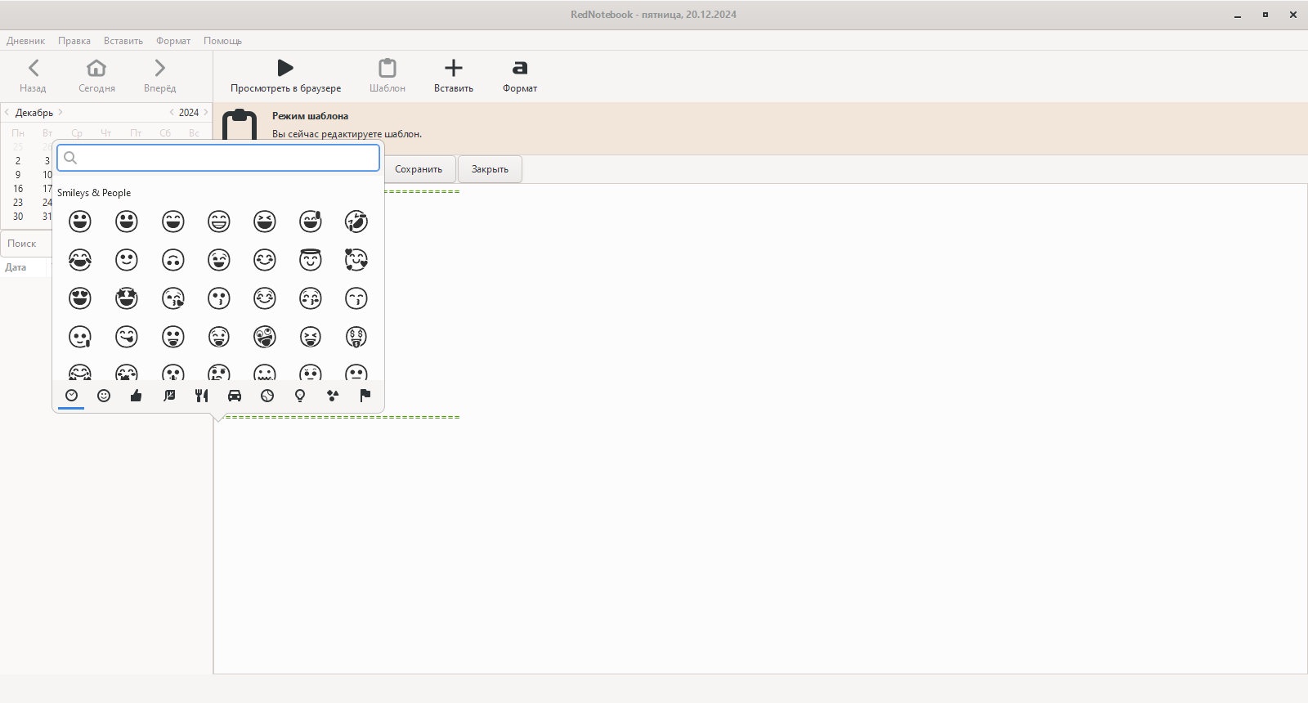
Task: Jump to today with the Сегодня home icon
Action: click(96, 76)
